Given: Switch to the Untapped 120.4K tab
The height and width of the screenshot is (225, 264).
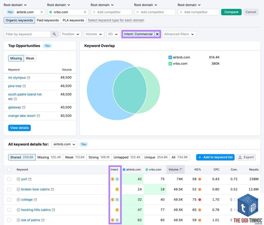Looking at the screenshot, I should (x=127, y=157).
